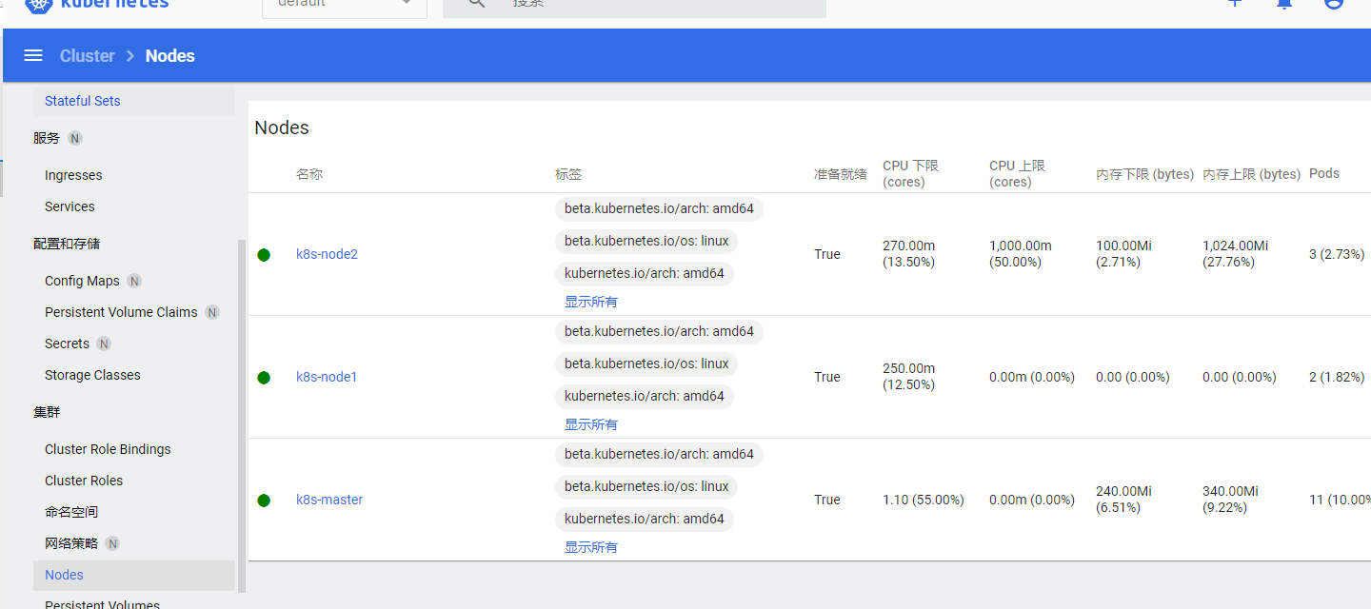The height and width of the screenshot is (609, 1371).
Task: Open the k8s-node1 node details
Action: [x=327, y=377]
